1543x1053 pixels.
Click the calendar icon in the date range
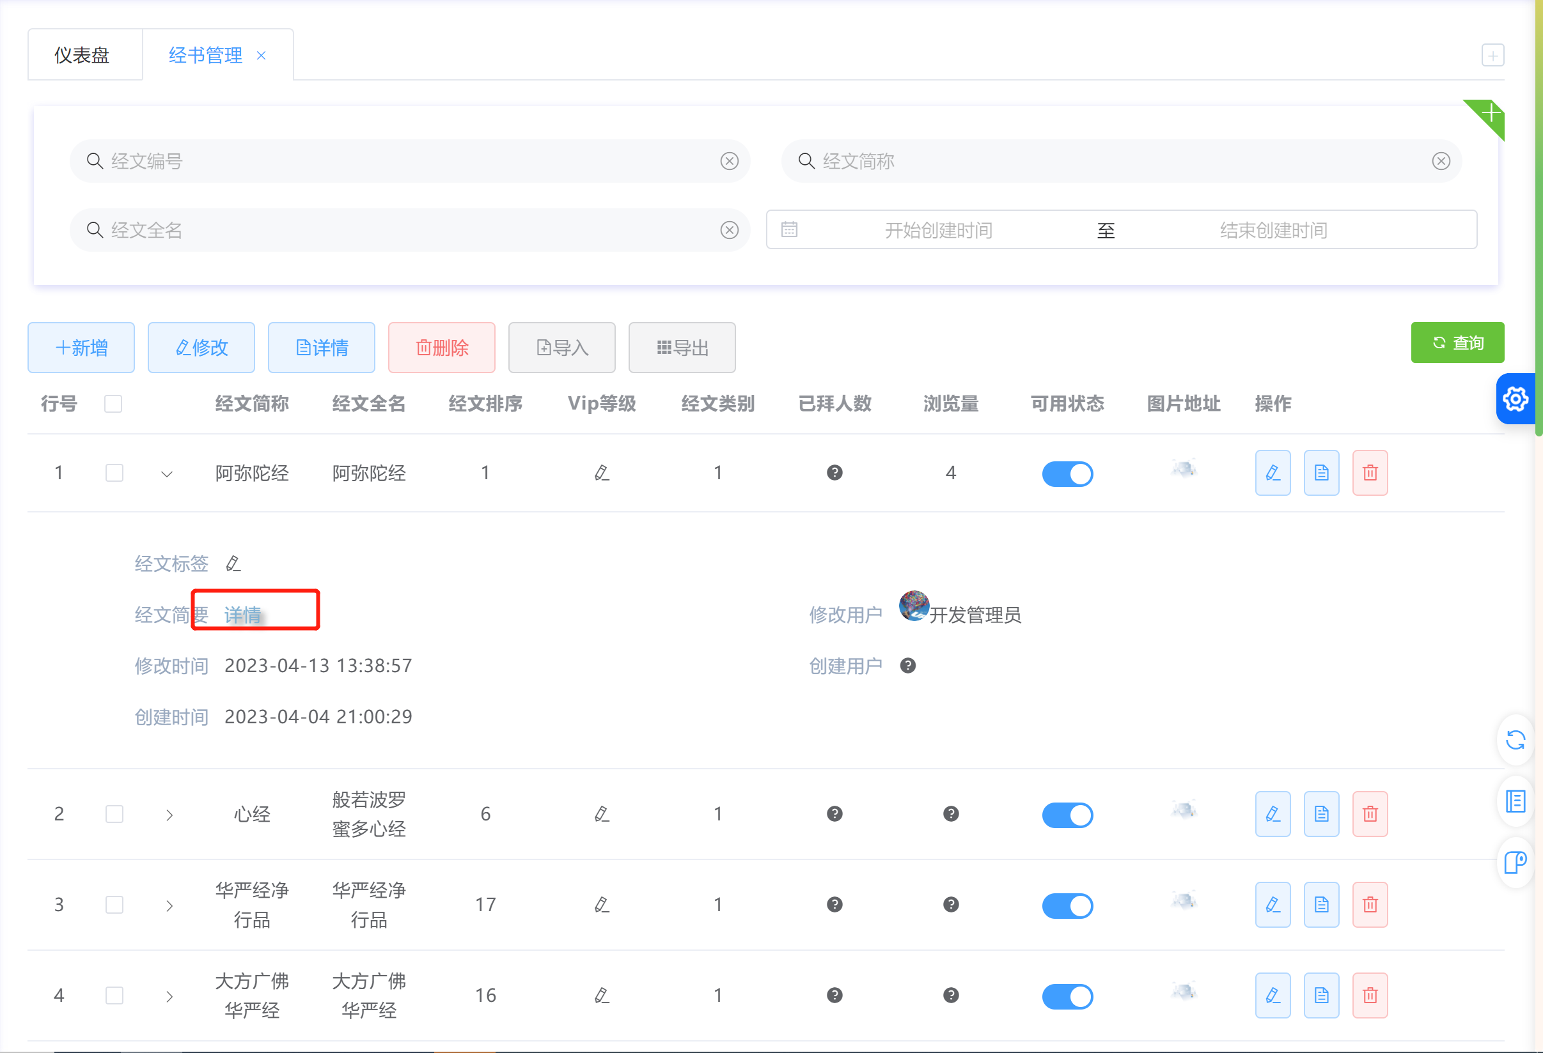[x=788, y=229]
